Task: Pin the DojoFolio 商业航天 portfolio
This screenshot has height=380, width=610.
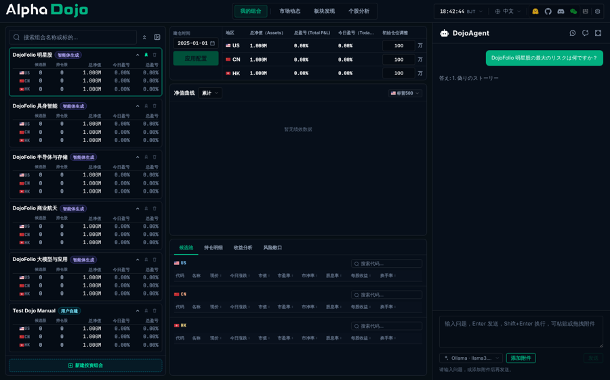Action: coord(146,208)
